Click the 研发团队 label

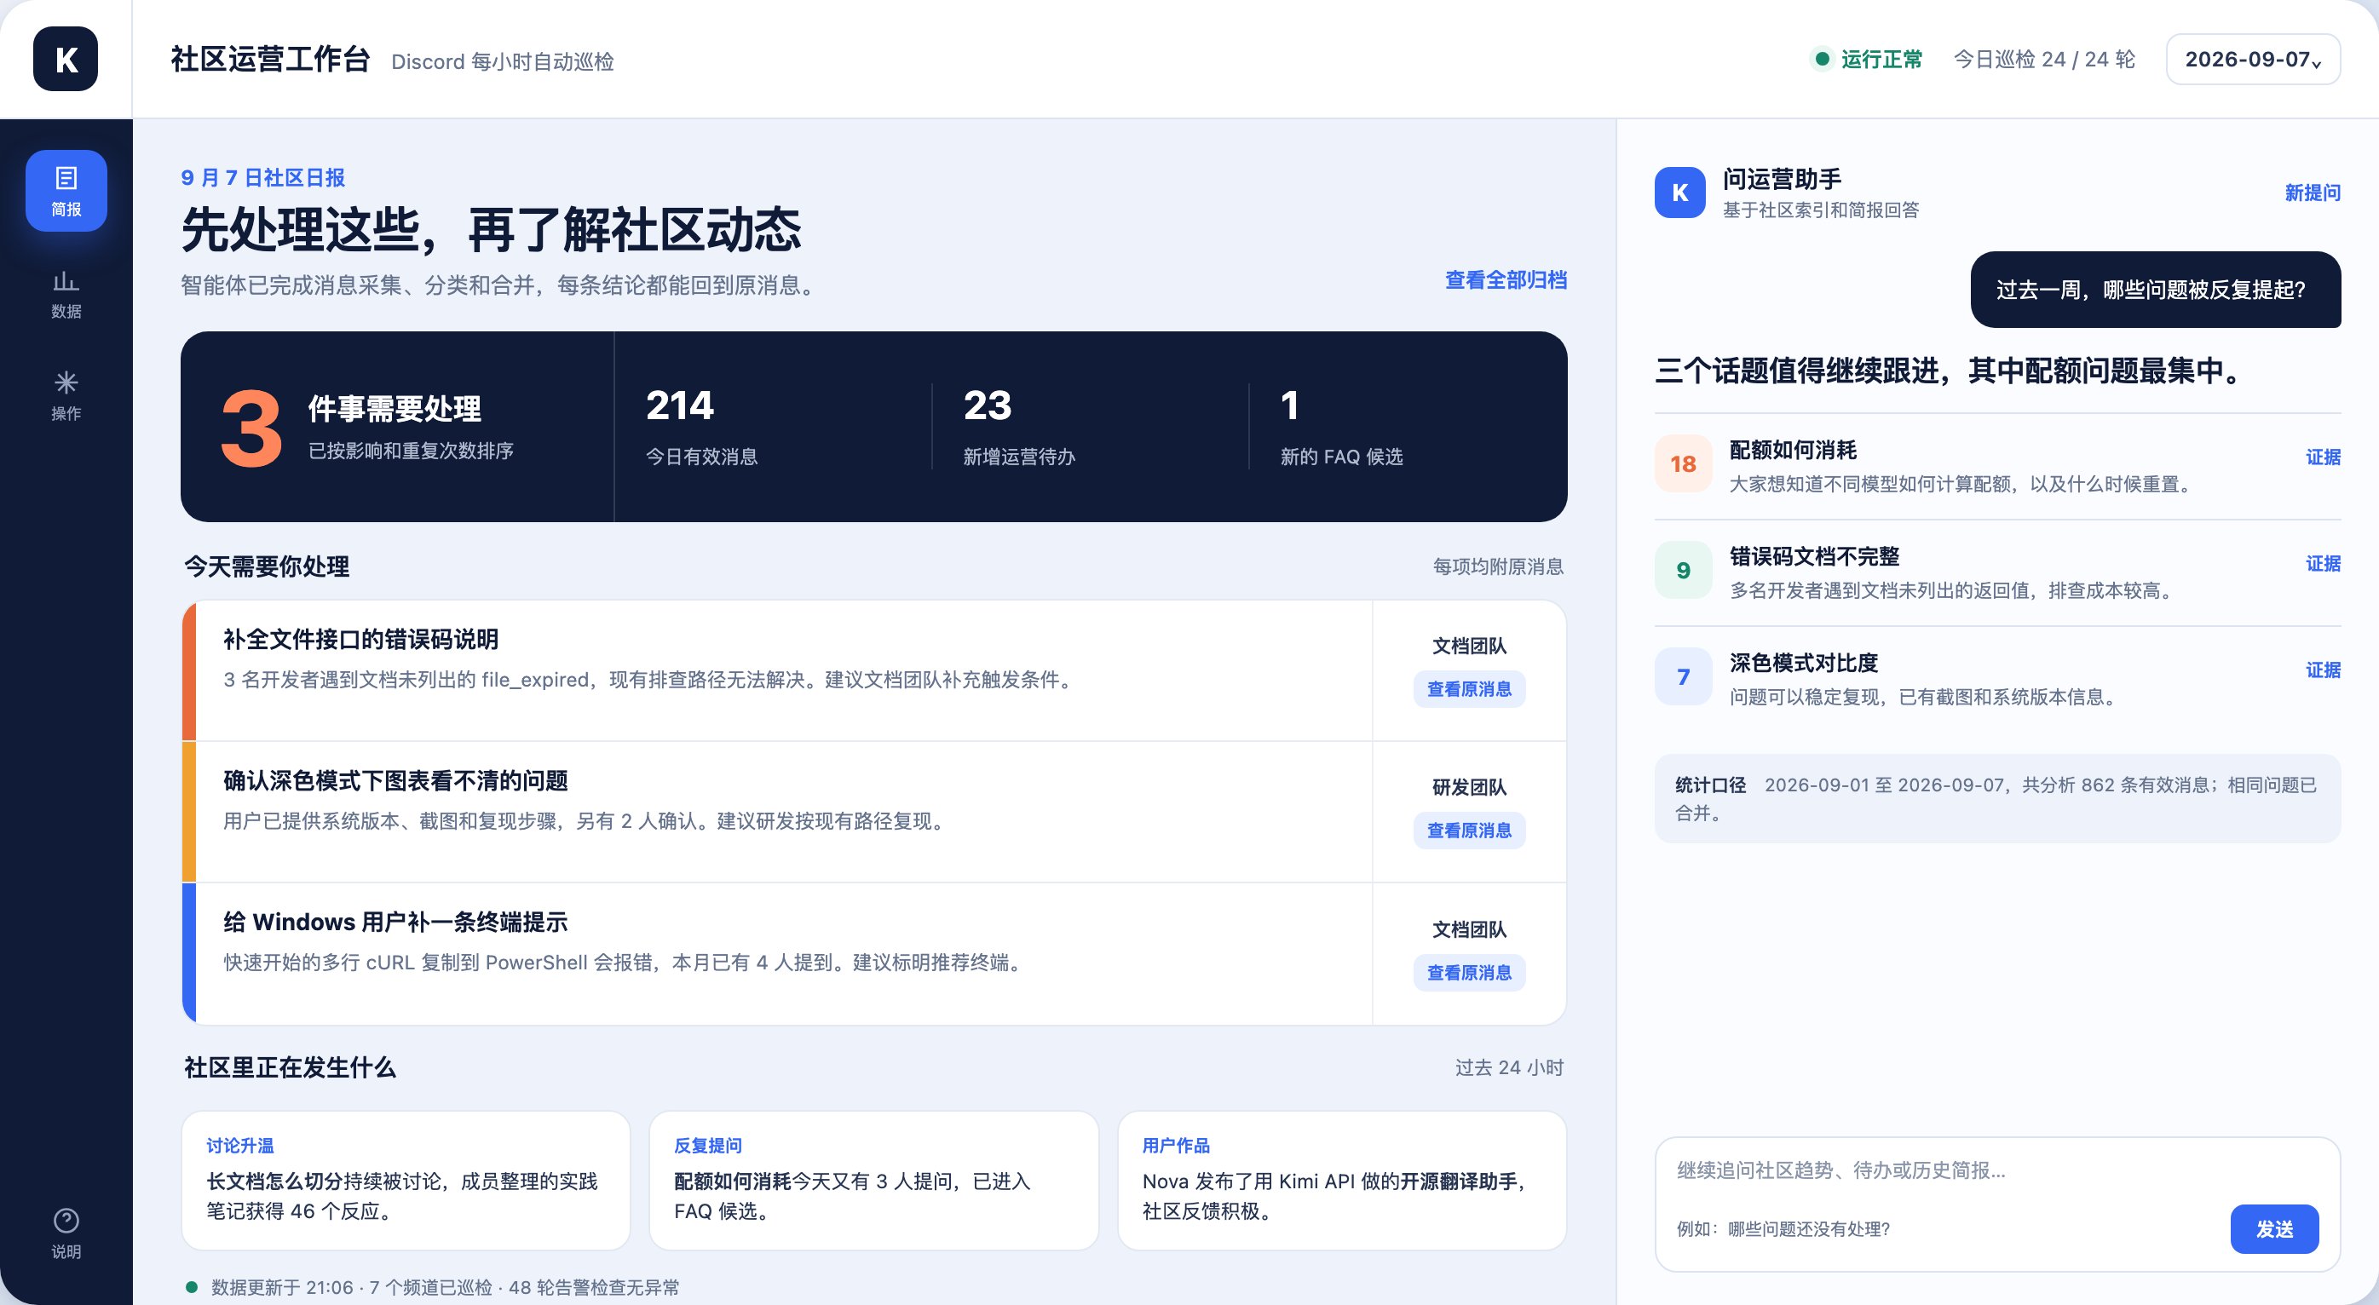pos(1468,787)
